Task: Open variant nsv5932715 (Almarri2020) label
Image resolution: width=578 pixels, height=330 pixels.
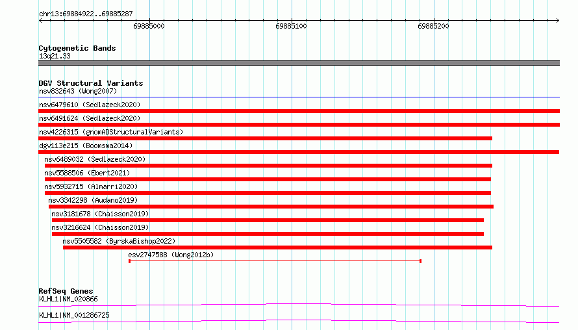Action: 91,186
